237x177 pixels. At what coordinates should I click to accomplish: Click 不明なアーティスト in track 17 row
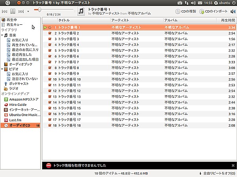coord(125,120)
